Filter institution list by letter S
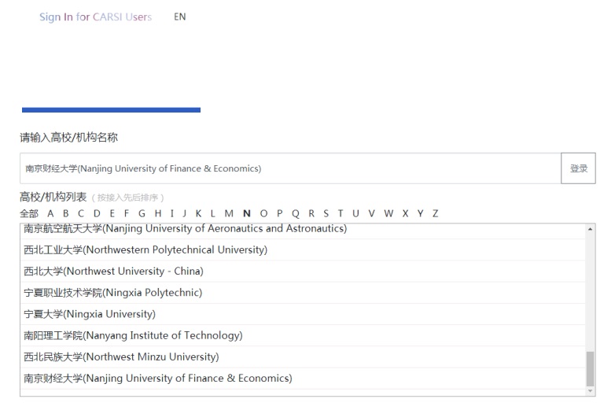Viewport: 615px width, 410px height. point(326,213)
